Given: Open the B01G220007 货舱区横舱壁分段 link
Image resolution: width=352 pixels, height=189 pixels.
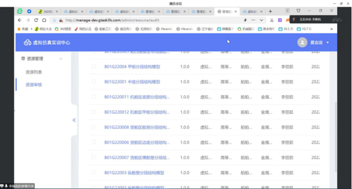Looking at the screenshot, I should tap(137, 157).
